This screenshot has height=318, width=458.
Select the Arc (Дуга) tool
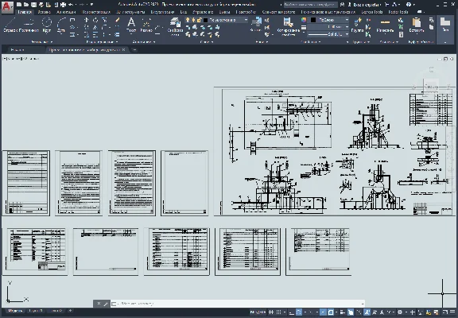[x=61, y=25]
